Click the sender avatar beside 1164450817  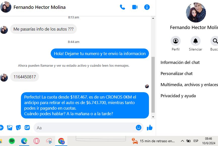[4, 78]
